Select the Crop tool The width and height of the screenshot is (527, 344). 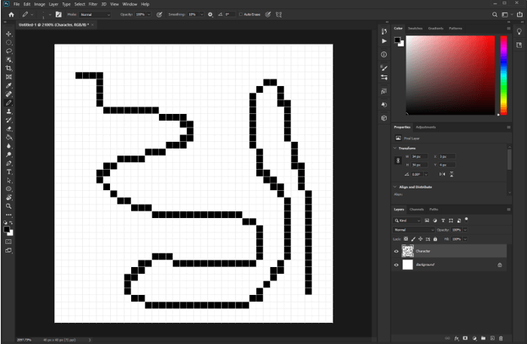[9, 68]
